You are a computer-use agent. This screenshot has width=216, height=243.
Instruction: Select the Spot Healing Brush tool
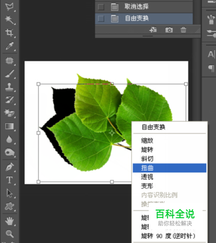[9, 61]
